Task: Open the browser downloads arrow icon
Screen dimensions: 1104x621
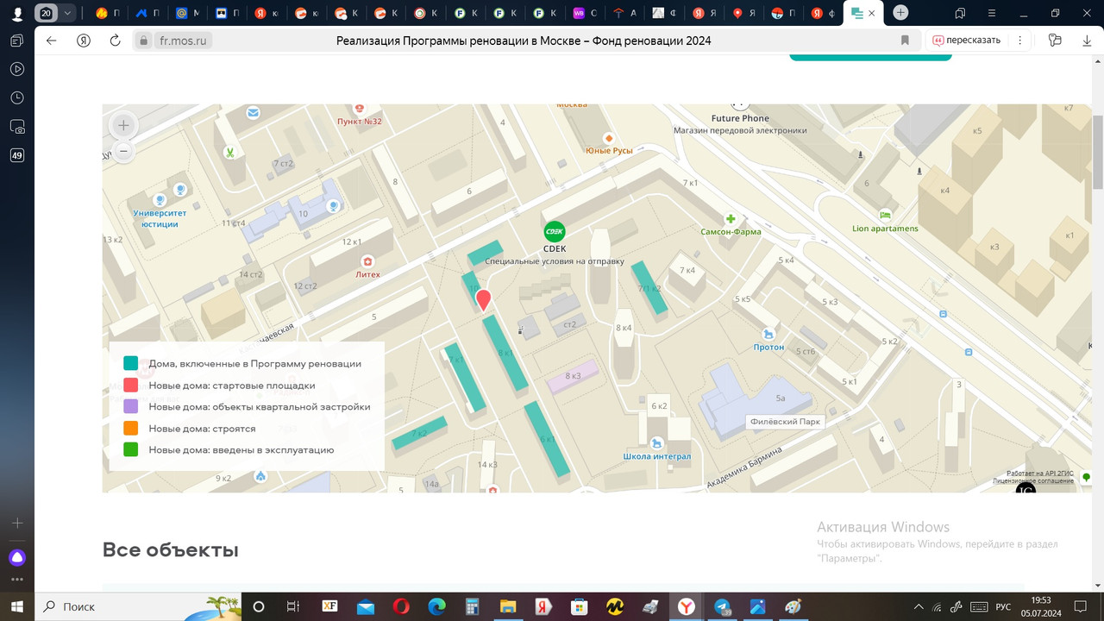Action: (x=1087, y=41)
